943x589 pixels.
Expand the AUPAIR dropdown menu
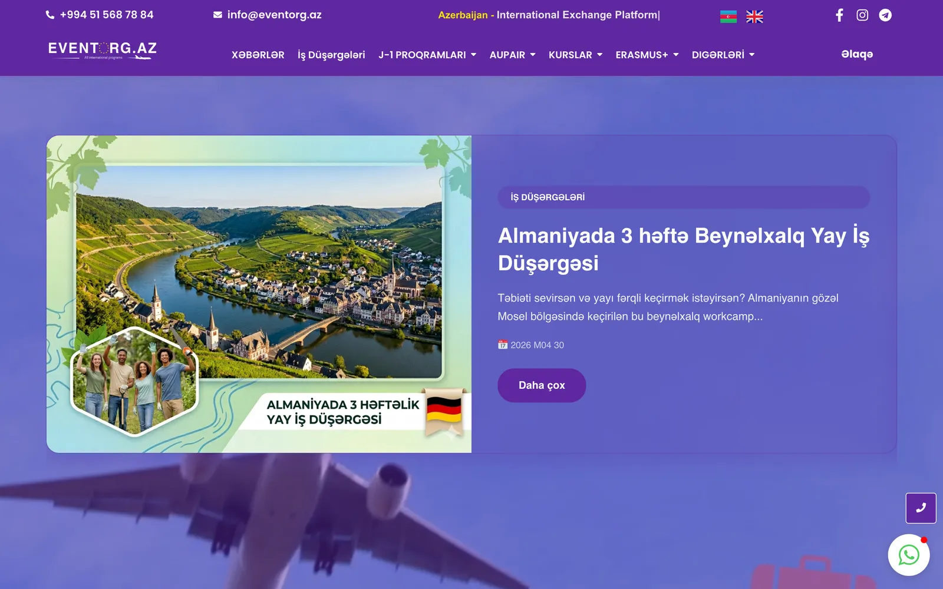(x=513, y=55)
